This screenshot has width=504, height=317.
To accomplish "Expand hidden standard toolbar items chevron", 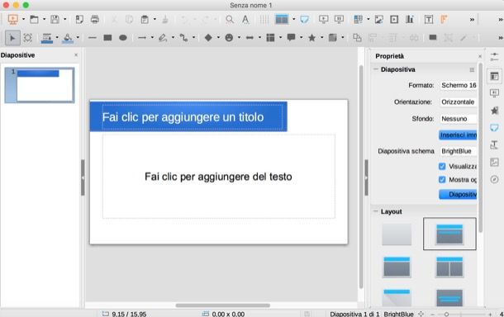I will tap(472, 20).
